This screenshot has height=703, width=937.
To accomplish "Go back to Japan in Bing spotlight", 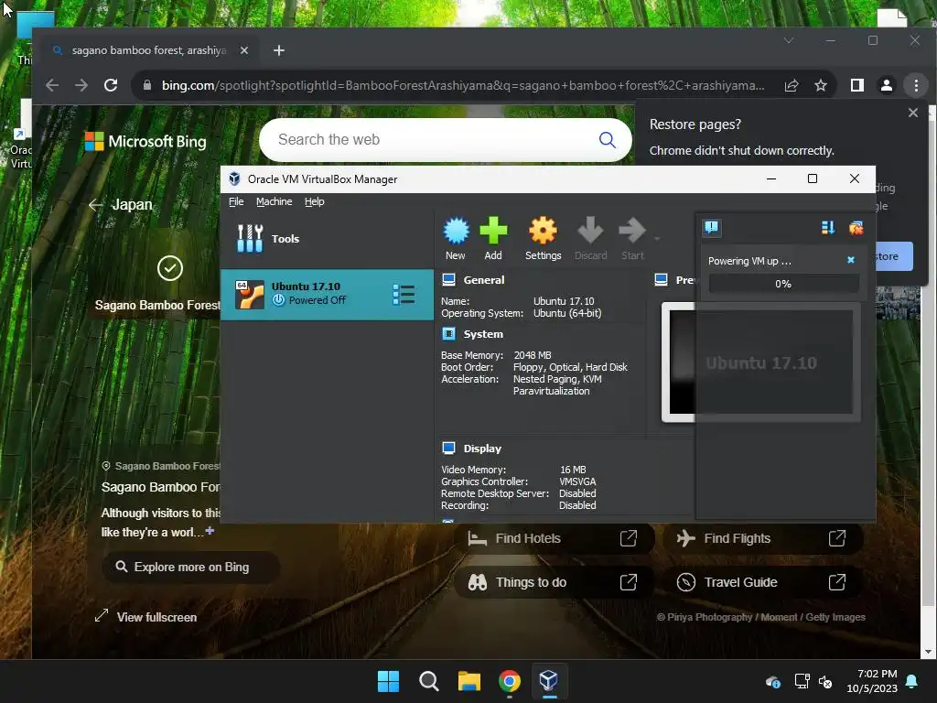I will (x=121, y=205).
